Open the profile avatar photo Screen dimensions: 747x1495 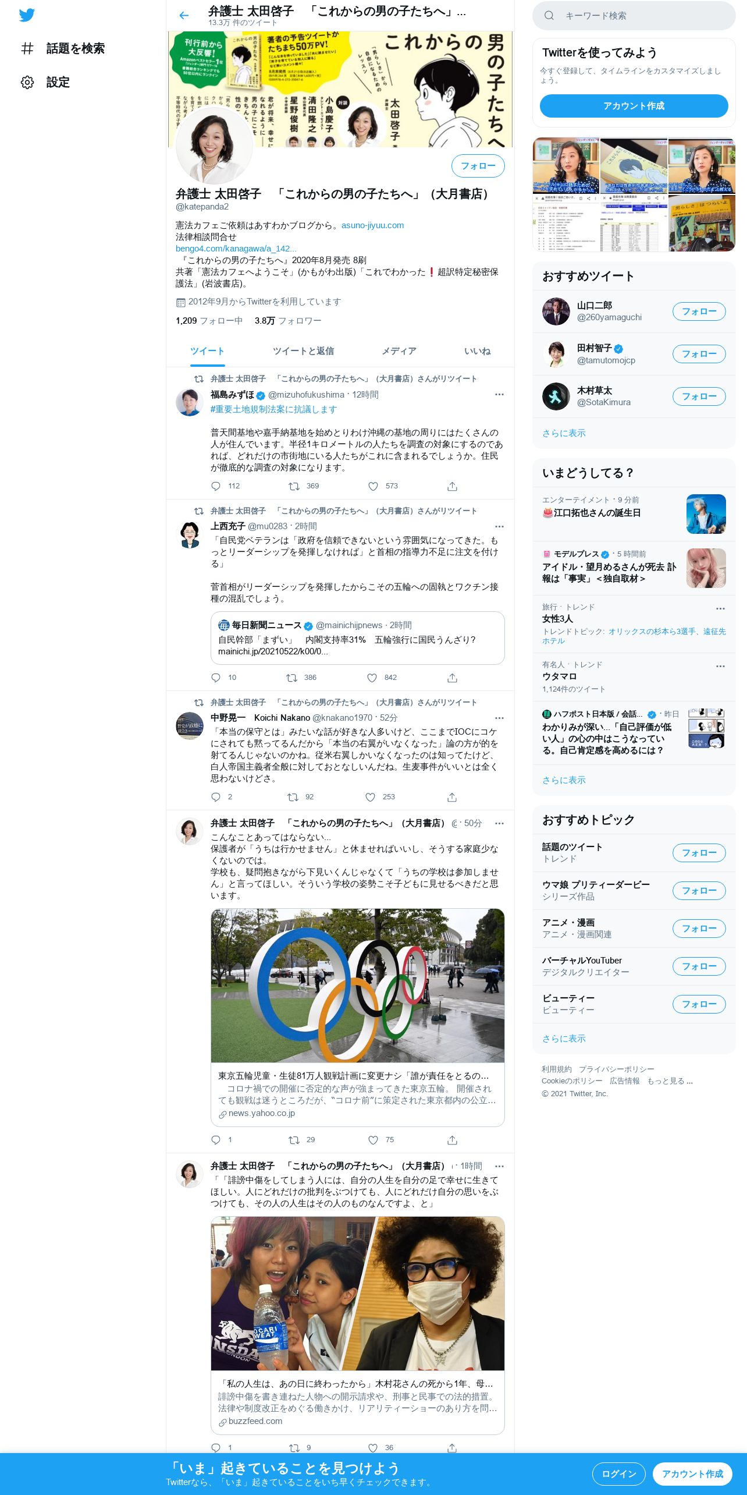214,146
